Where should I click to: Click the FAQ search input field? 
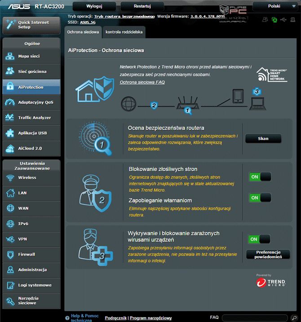[x=255, y=318]
